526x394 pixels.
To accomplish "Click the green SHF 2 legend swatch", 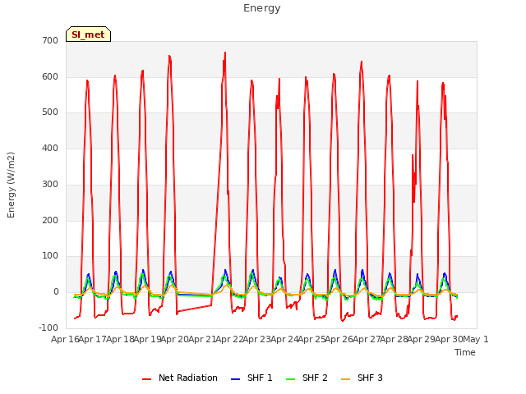I will (x=290, y=379).
